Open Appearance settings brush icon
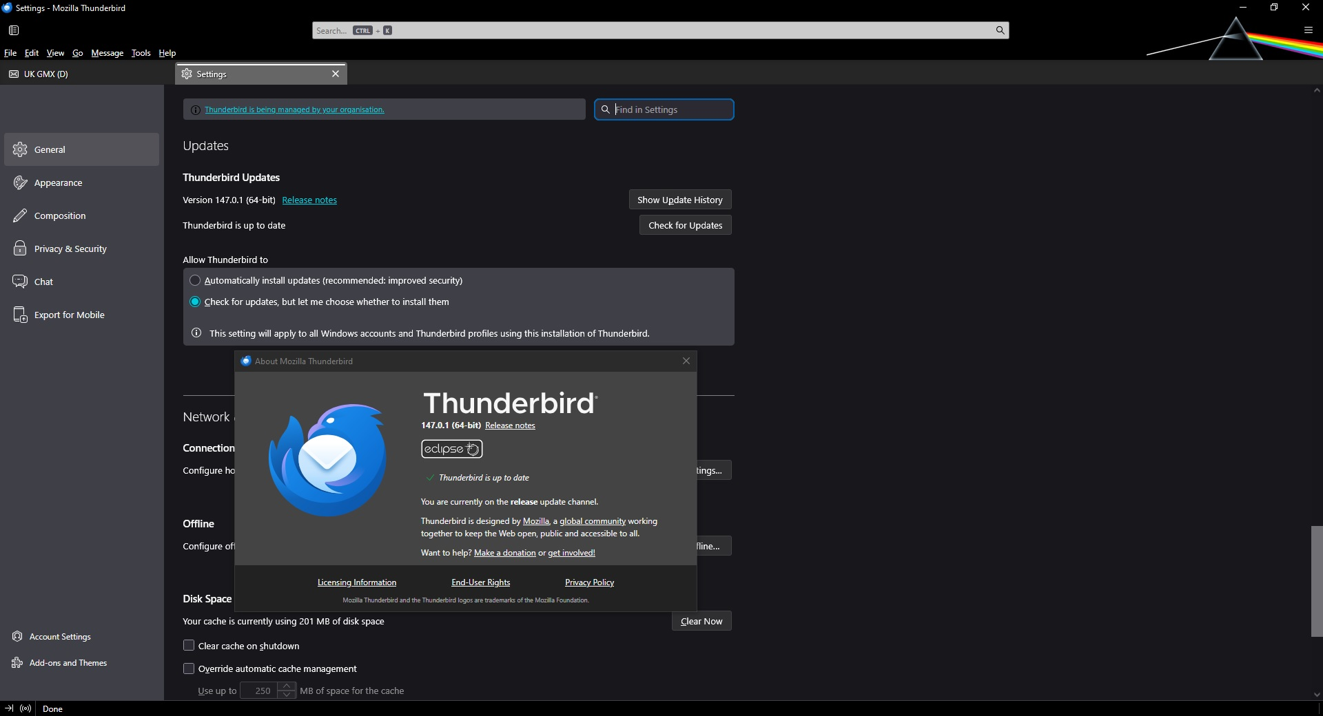Image resolution: width=1323 pixels, height=716 pixels. click(20, 182)
